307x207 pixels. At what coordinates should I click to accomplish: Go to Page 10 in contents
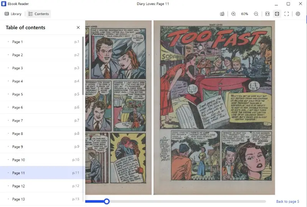[41, 160]
